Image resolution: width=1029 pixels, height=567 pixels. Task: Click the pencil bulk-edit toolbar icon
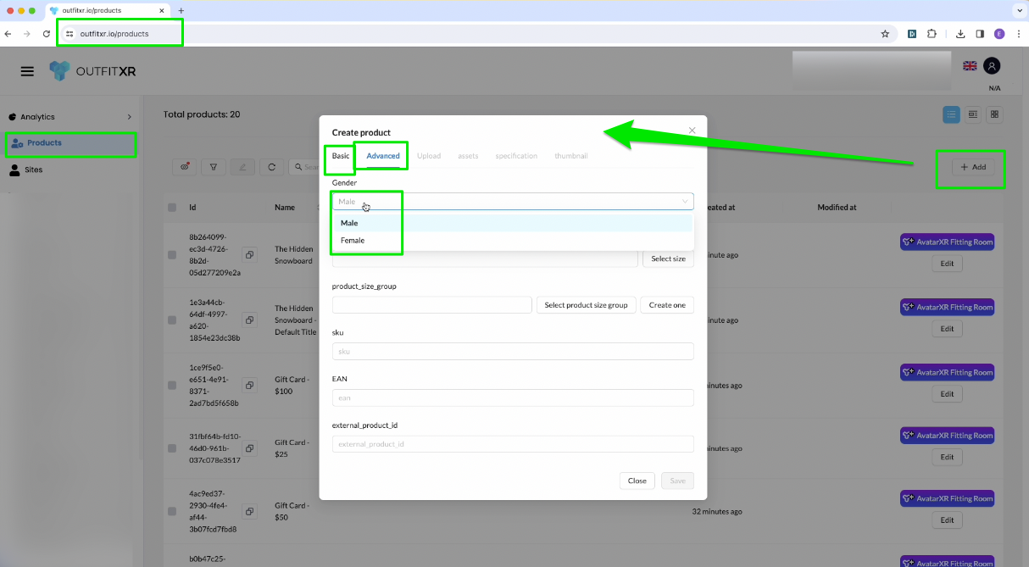242,167
